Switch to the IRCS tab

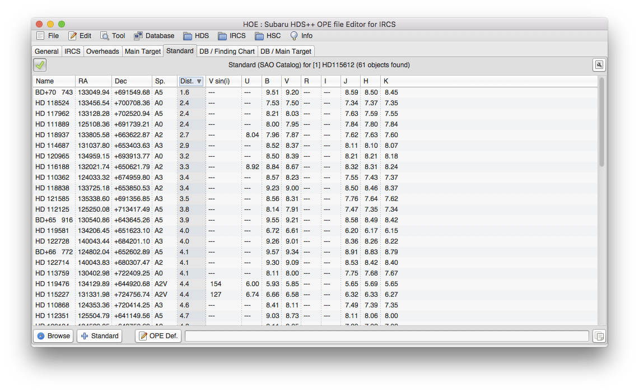point(72,52)
